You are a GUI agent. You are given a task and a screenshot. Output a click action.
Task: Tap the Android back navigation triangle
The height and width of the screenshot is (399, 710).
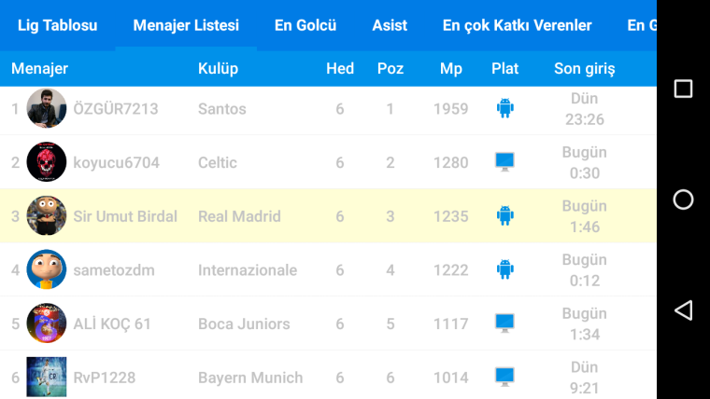click(x=683, y=310)
